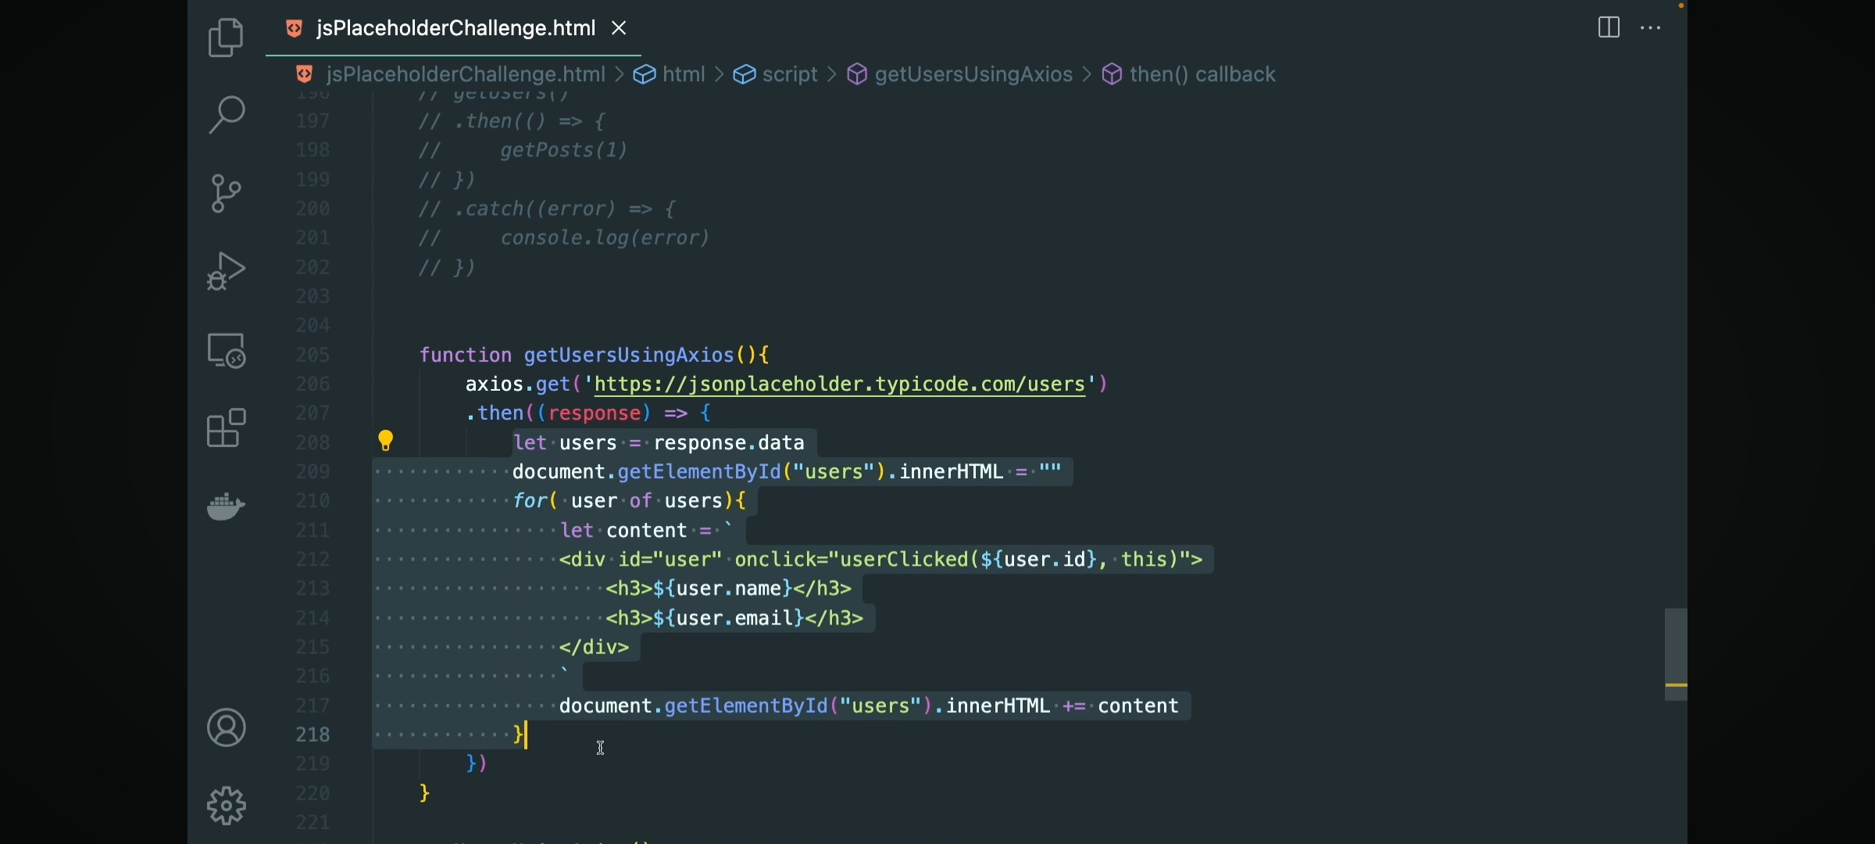Open the Source Control panel

[227, 193]
